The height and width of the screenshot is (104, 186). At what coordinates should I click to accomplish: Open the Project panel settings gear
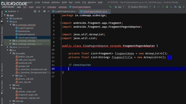pyautogui.click(x=44, y=11)
